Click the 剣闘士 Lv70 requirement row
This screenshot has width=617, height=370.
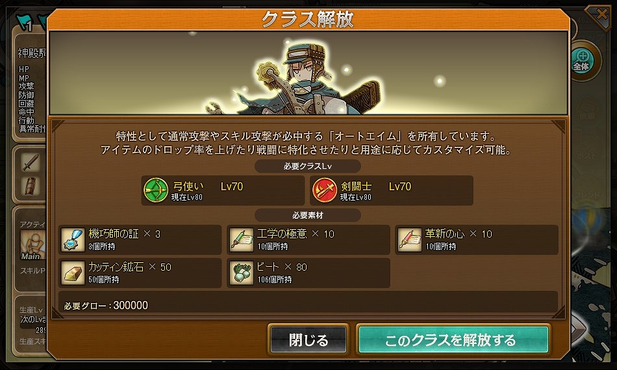392,190
